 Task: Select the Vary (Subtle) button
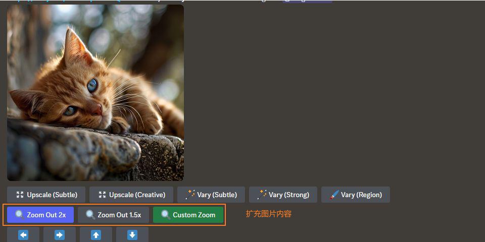coord(211,195)
